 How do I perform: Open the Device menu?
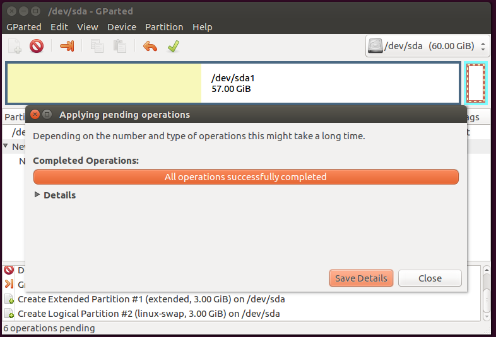[122, 27]
